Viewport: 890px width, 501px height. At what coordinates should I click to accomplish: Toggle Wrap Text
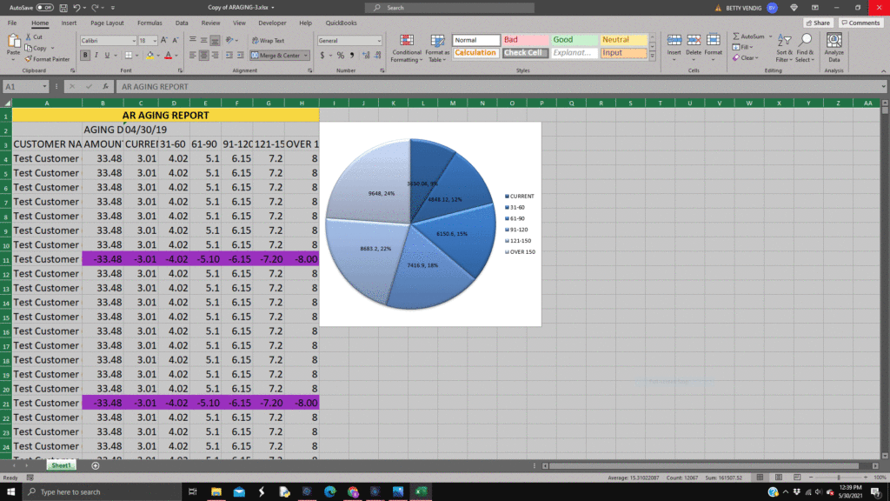tap(268, 40)
